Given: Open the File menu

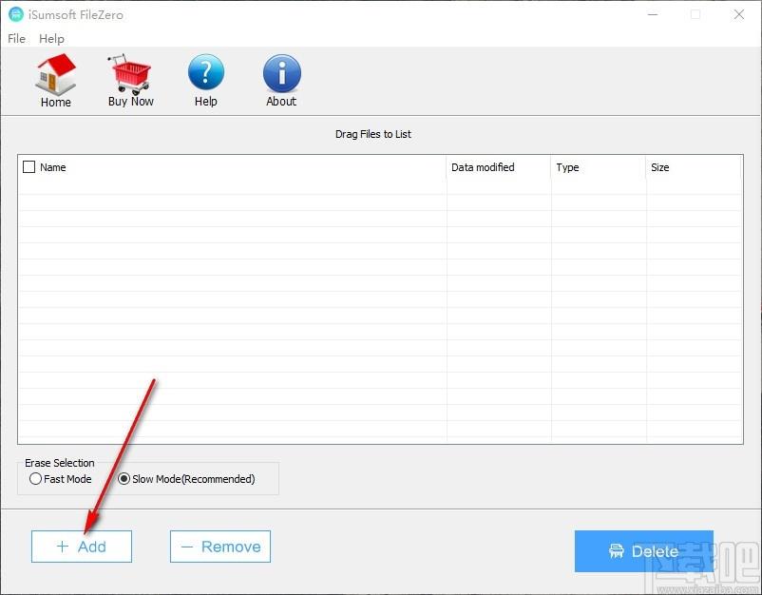Looking at the screenshot, I should [16, 38].
